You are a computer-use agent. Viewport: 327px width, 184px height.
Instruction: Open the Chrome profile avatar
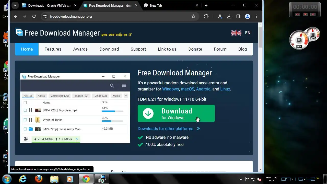(x=248, y=16)
